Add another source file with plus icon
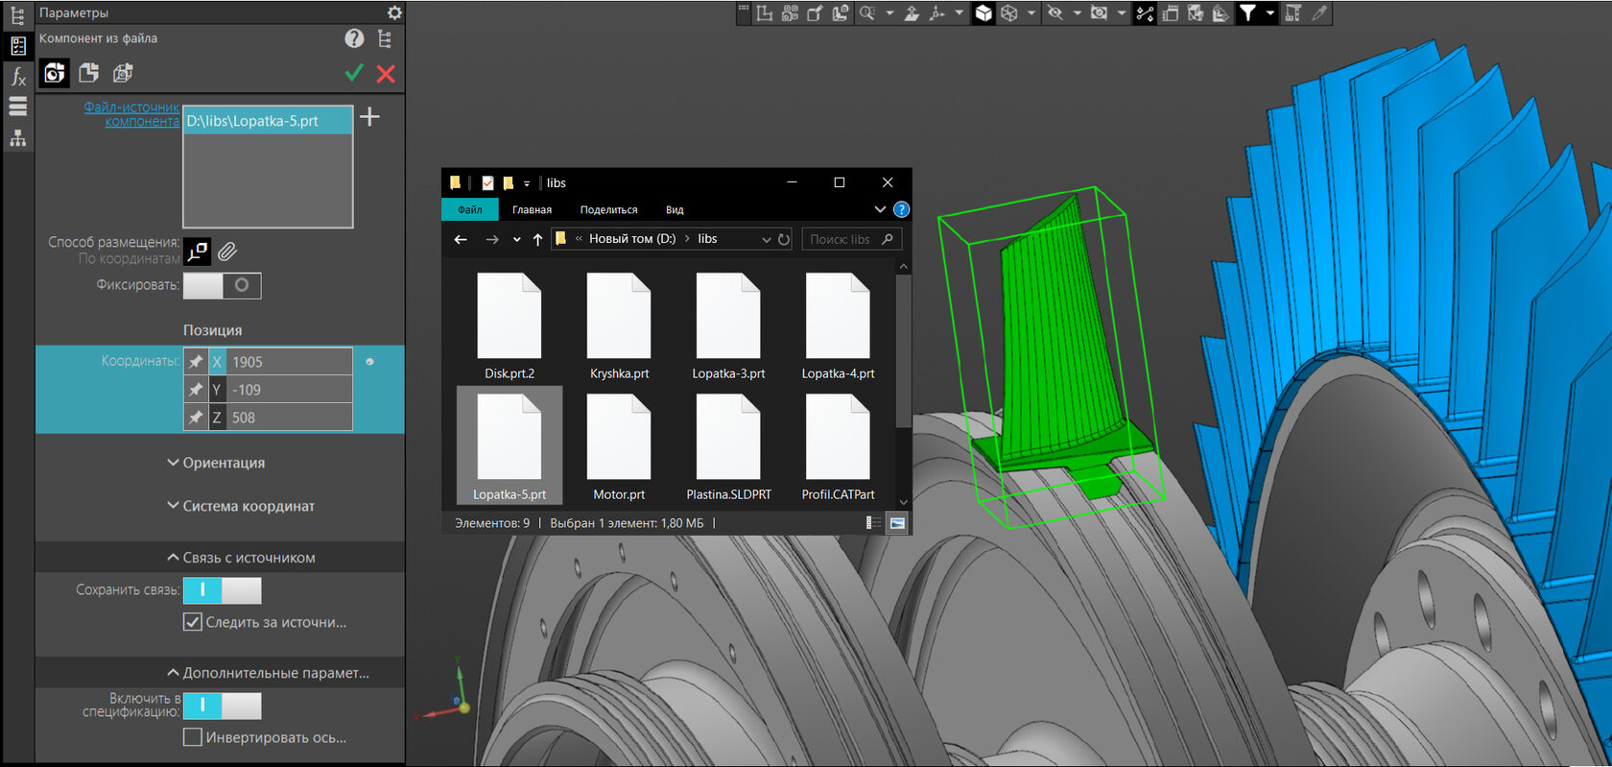Screen dimensions: 1612x767 pos(369,117)
